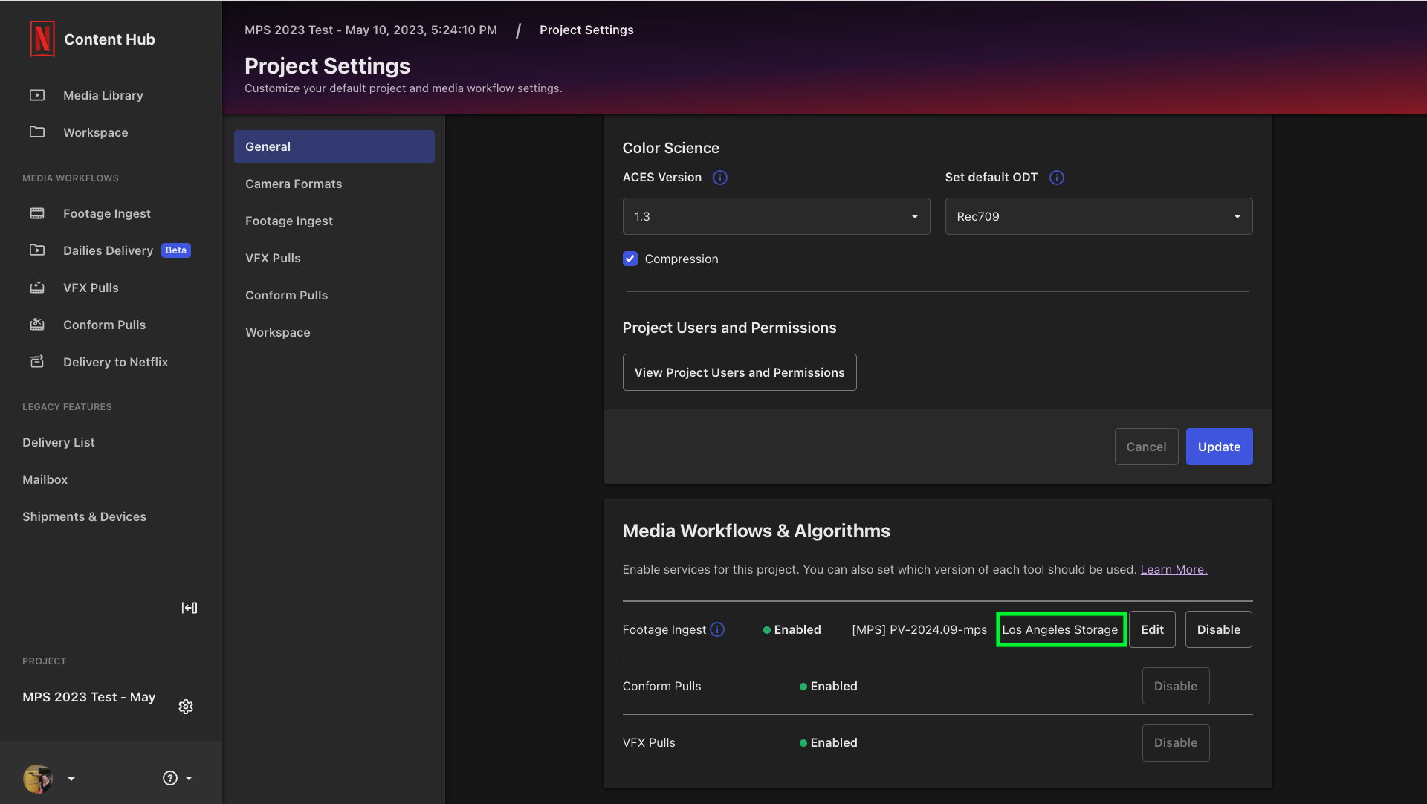Click the Los Angeles Storage label

click(x=1060, y=629)
